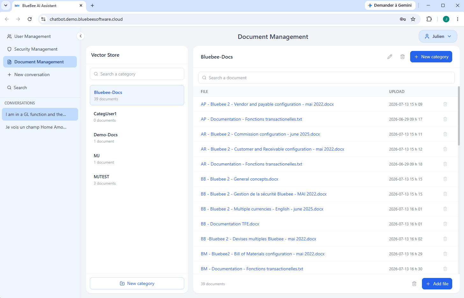Open a new browser tab
Image resolution: width=464 pixels, height=298 pixels.
tap(92, 5)
